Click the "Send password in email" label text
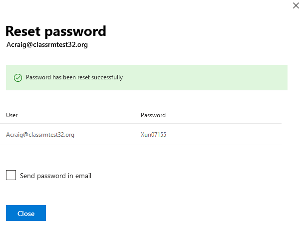Screen dimensions: 303x225 tap(55, 176)
